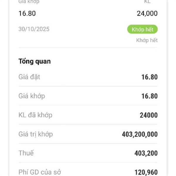Tap the green Khớp hết status badge

click(x=142, y=29)
